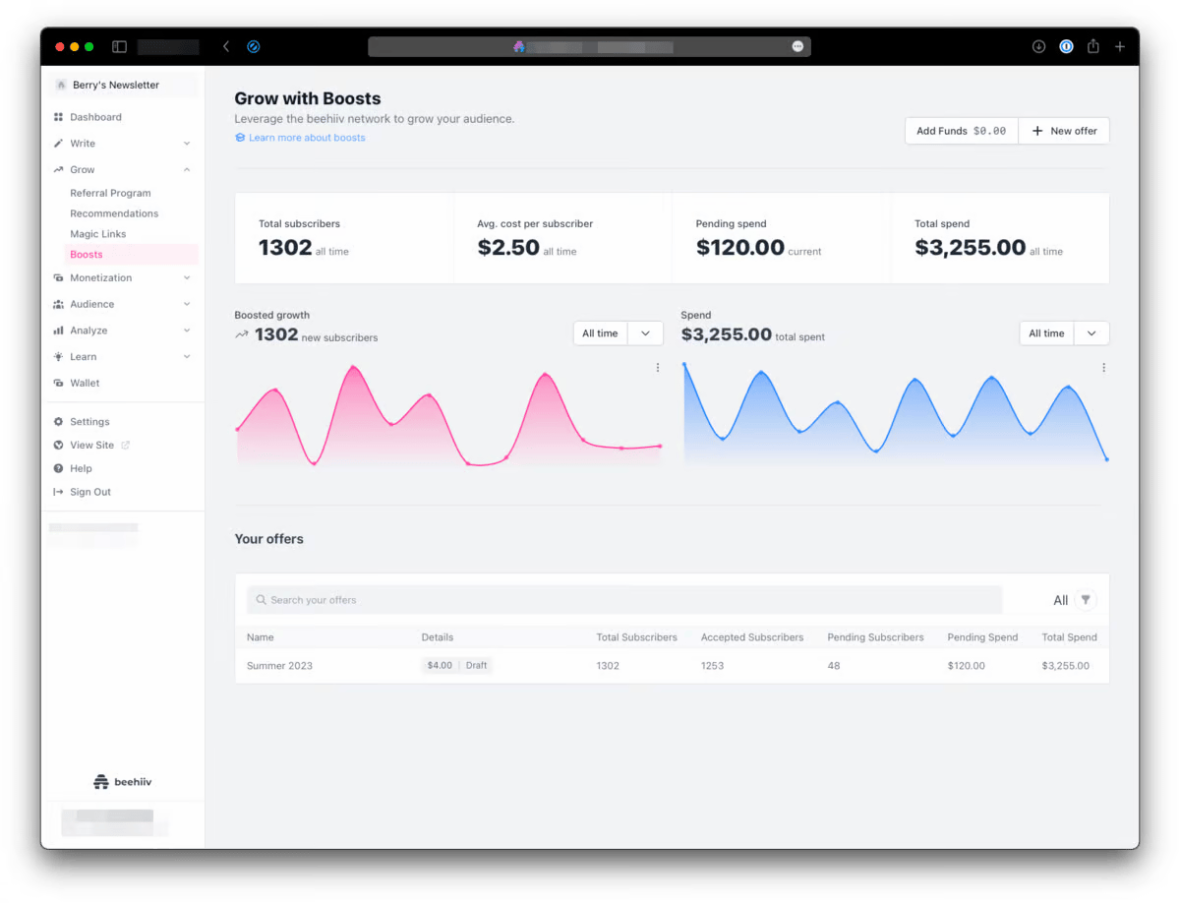
Task: Go to Referral Program in sidebar
Action: point(110,194)
